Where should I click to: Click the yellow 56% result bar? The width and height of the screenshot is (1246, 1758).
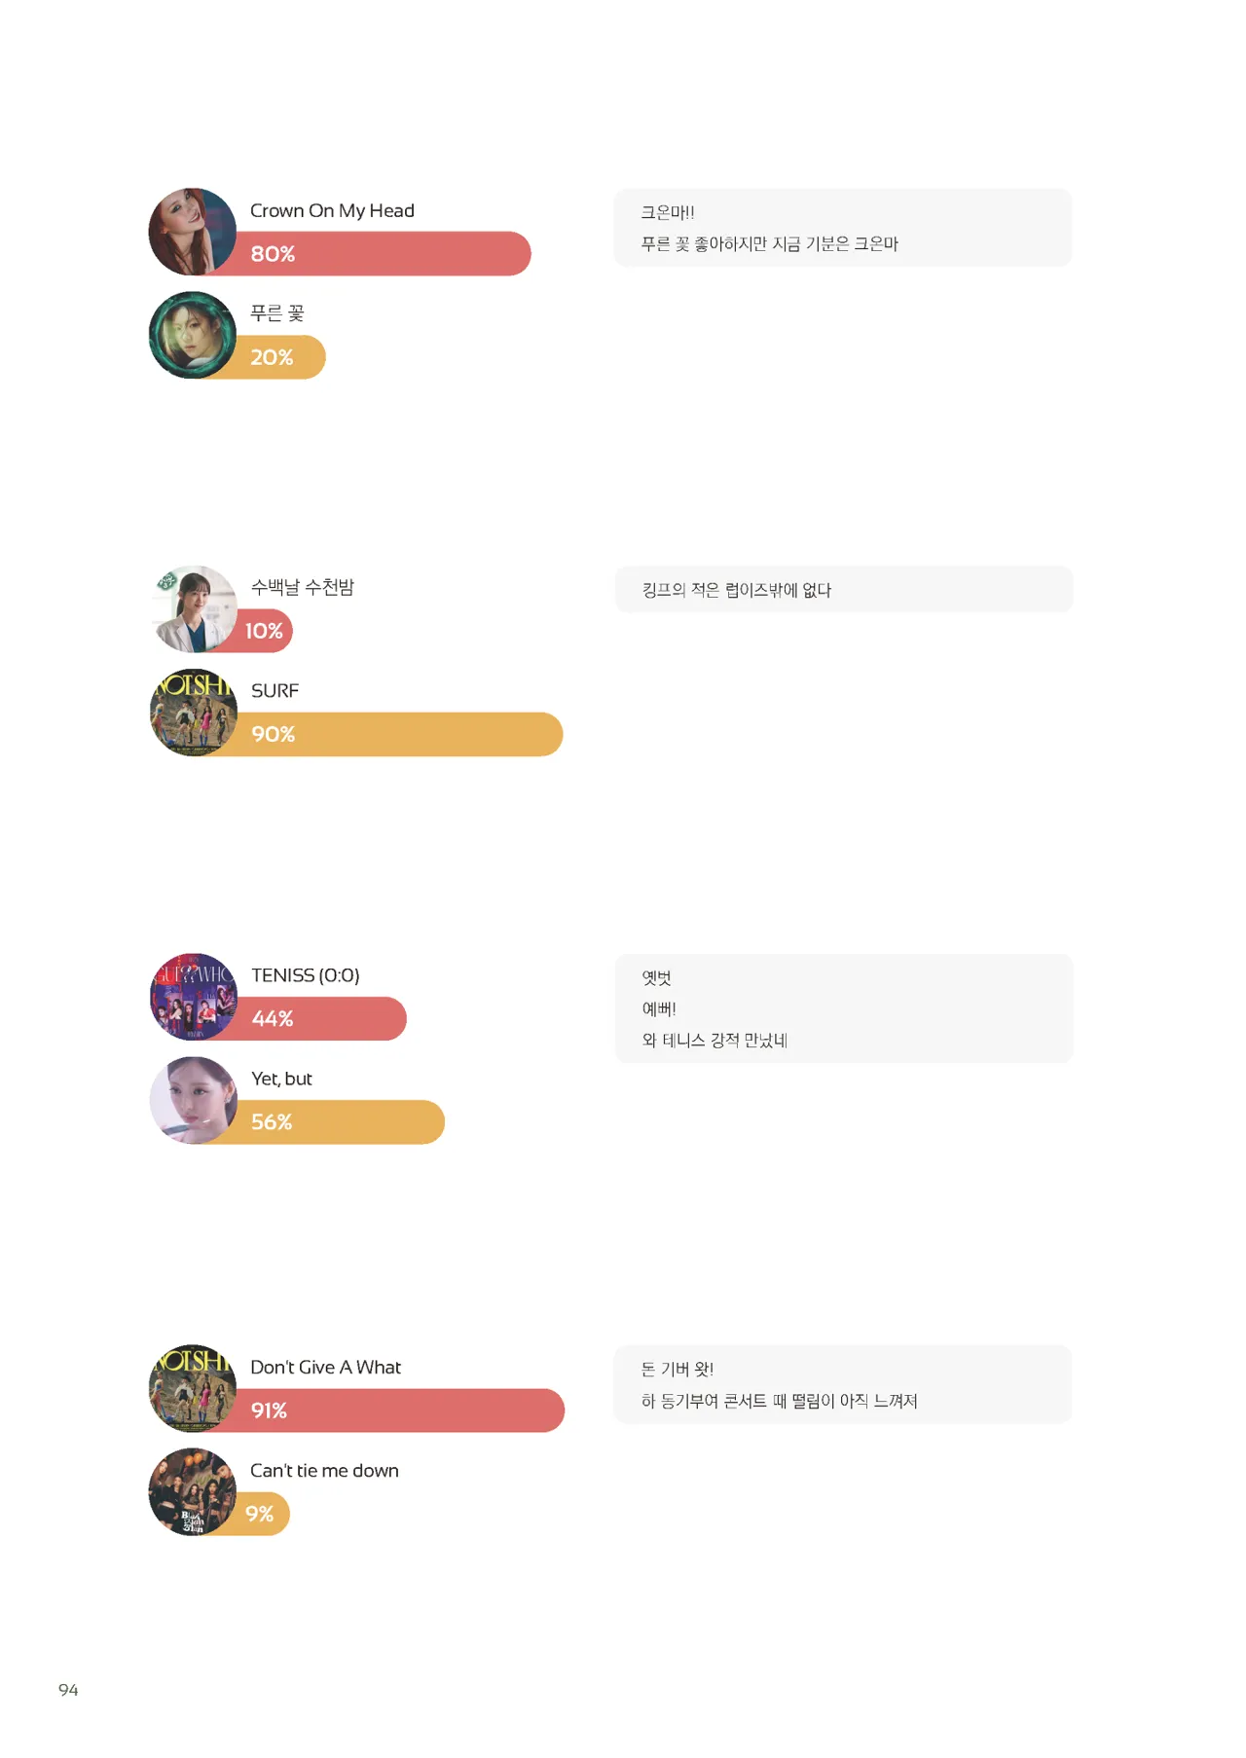pos(350,1122)
